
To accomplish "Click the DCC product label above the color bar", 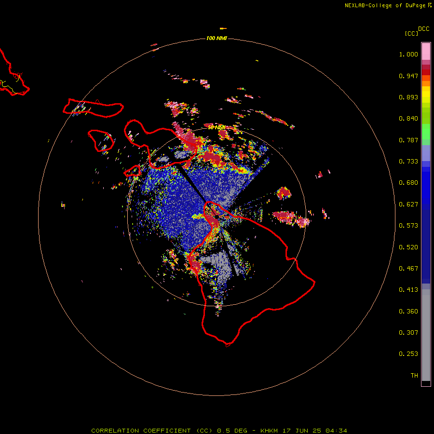I will [x=423, y=29].
